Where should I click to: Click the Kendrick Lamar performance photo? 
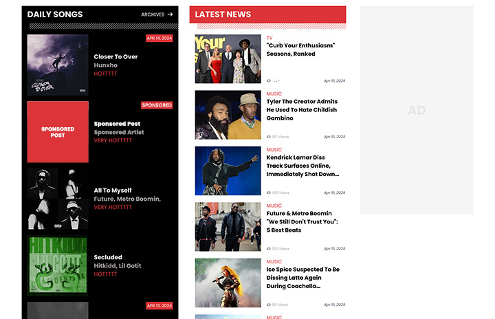(x=228, y=170)
